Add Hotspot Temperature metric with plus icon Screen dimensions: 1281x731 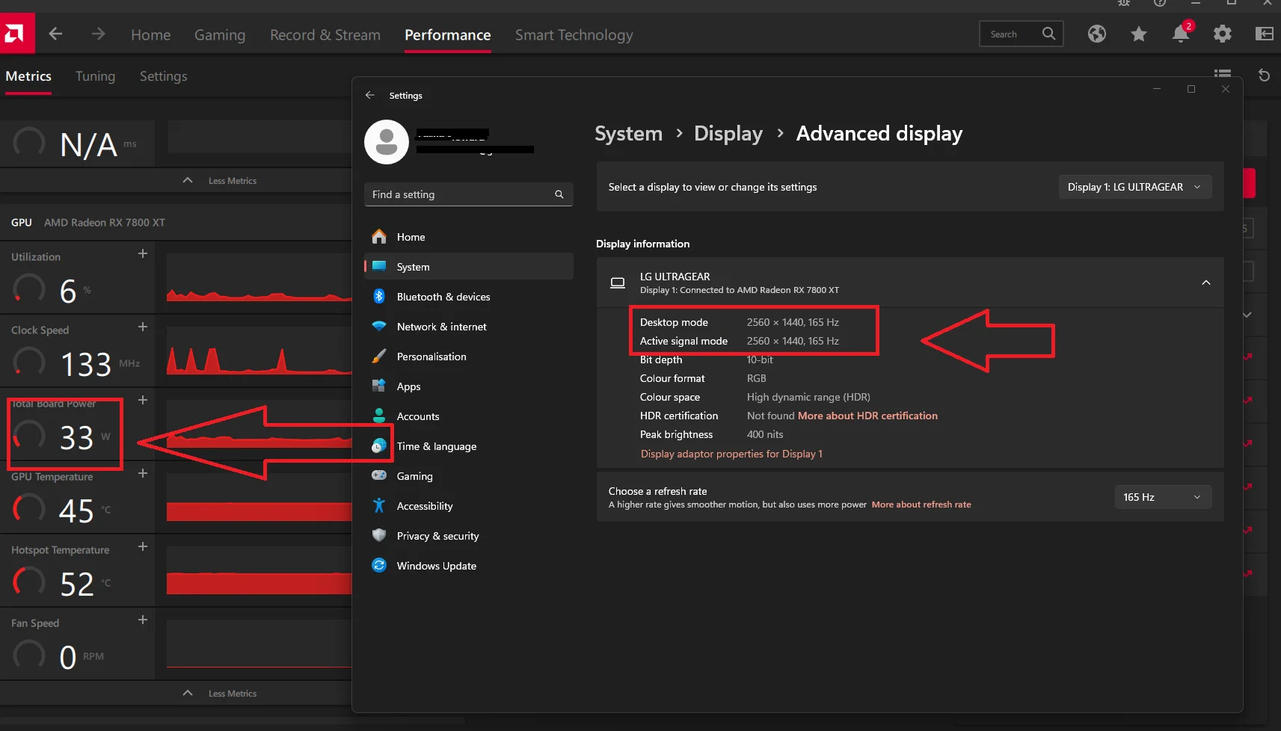click(x=143, y=546)
